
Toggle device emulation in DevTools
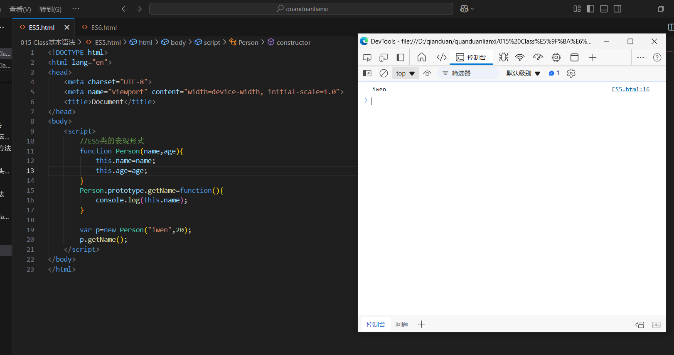pyautogui.click(x=384, y=58)
